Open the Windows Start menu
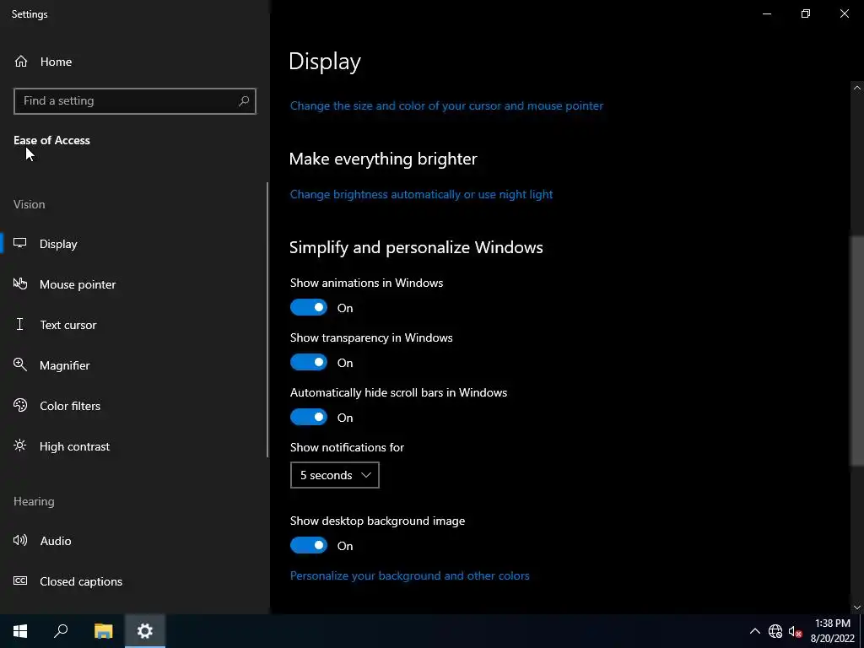 tap(20, 631)
